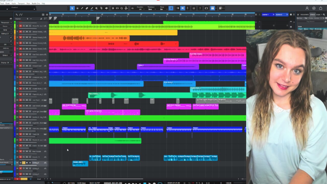Open the Transport menu
This screenshot has width=327, height=184.
pyautogui.click(x=21, y=3)
